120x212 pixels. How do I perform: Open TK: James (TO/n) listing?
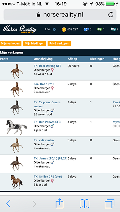click(51, 158)
